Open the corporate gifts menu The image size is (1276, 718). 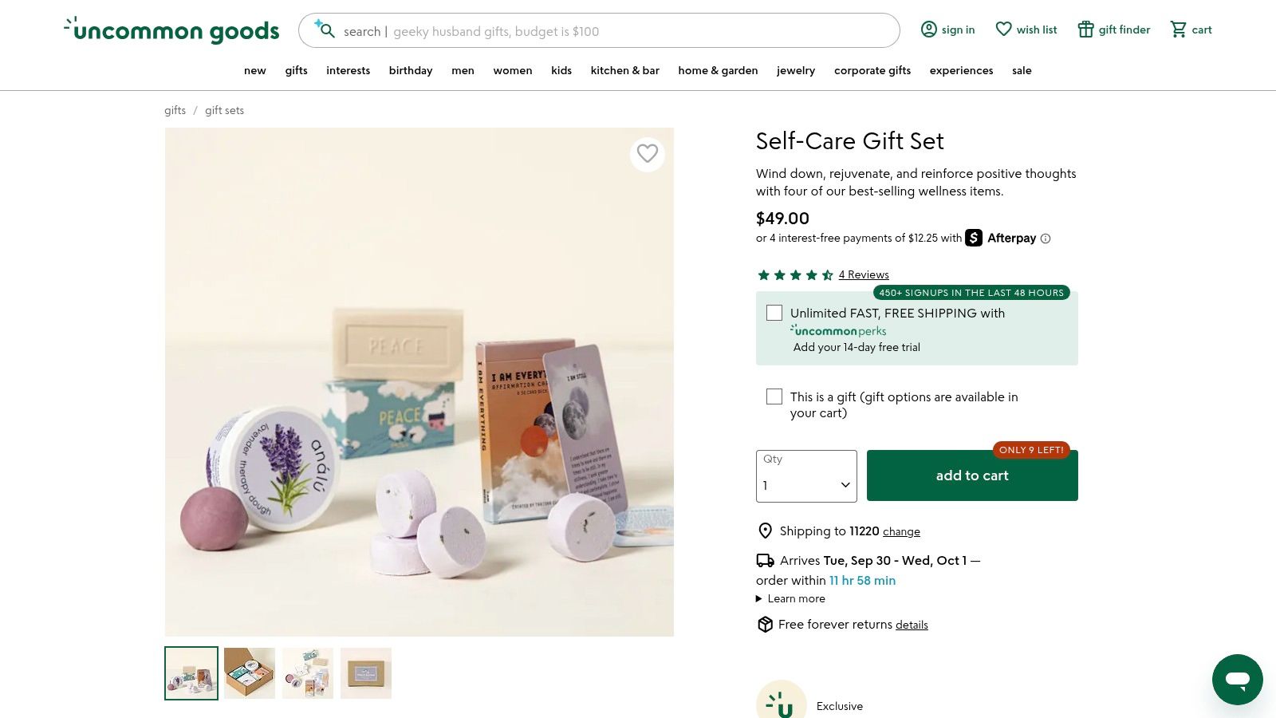point(872,70)
